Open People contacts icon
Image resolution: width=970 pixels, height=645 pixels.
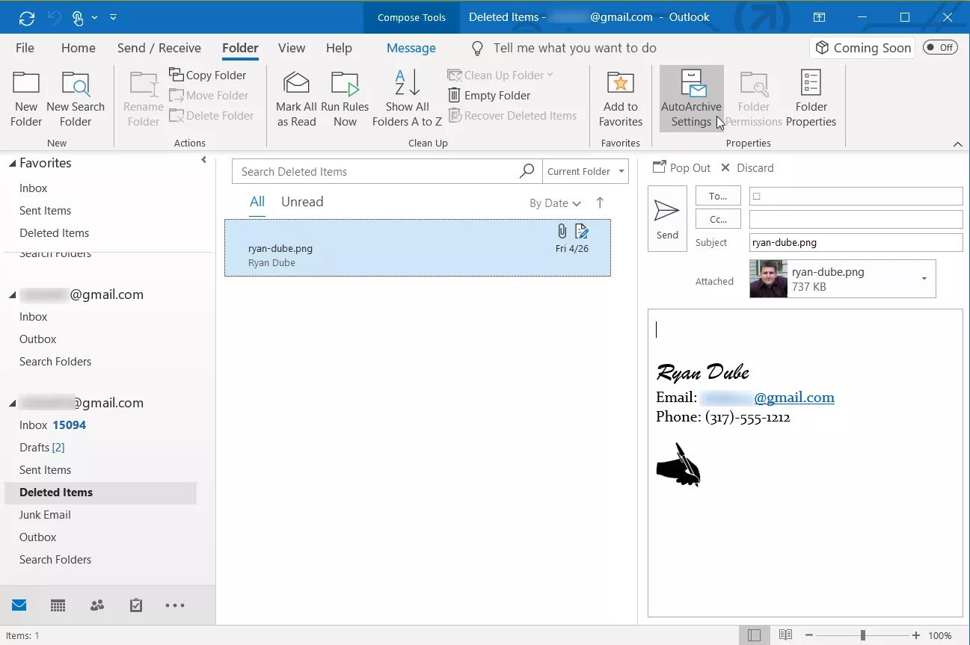(96, 605)
